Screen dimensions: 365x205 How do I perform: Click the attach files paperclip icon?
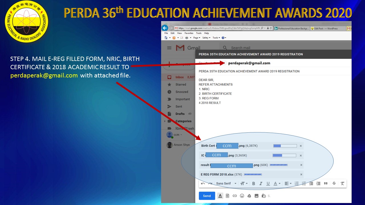click(x=227, y=196)
